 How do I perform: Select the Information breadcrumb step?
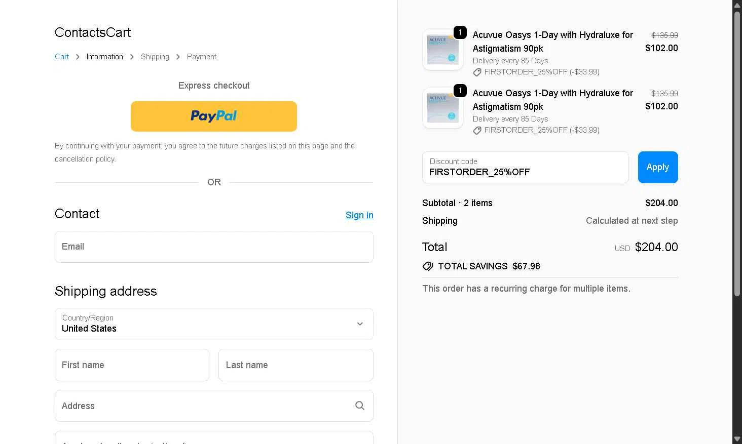pos(104,57)
